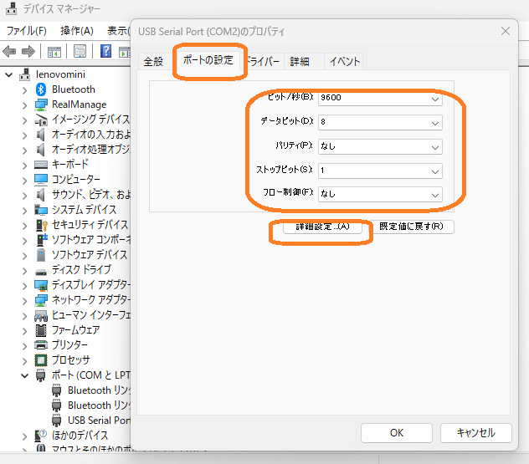Click the blue help question mark icon

click(x=105, y=51)
